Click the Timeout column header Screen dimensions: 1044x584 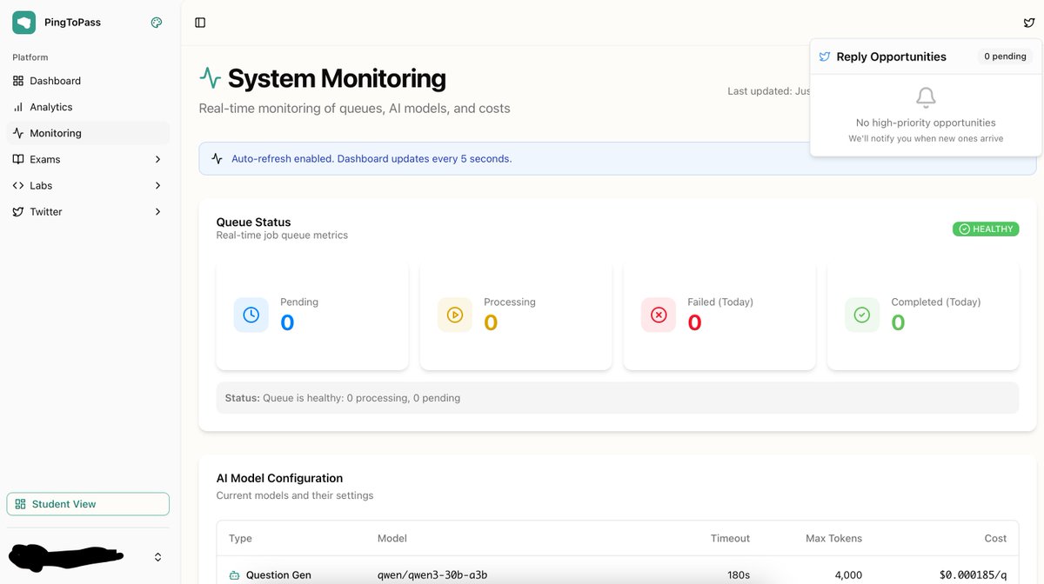[x=730, y=539]
